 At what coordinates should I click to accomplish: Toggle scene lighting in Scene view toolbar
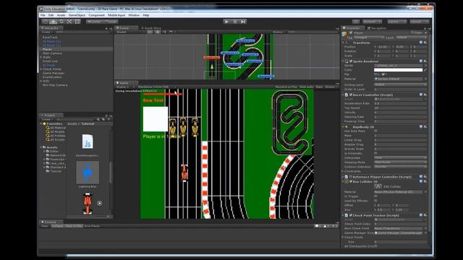tap(158, 32)
